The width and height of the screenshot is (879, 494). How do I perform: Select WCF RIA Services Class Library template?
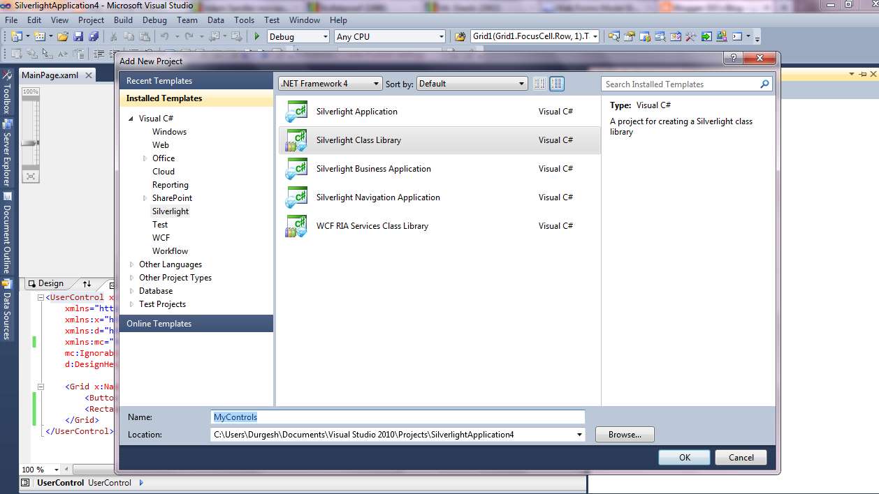(x=439, y=226)
